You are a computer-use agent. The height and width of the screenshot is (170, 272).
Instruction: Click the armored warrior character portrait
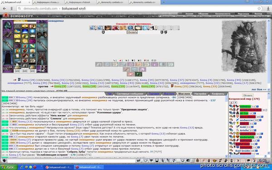[244, 46]
